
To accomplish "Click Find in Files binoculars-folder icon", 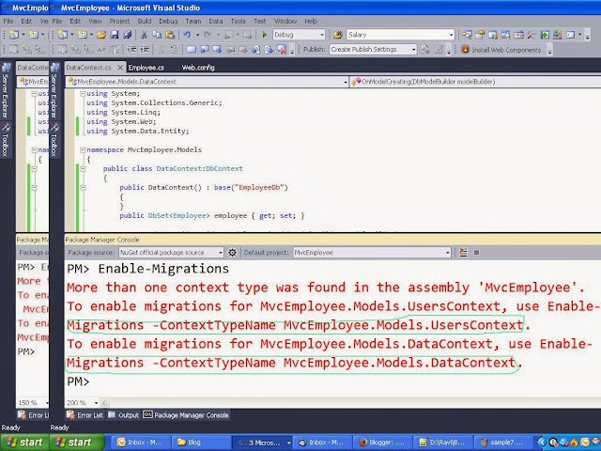I will [x=337, y=35].
